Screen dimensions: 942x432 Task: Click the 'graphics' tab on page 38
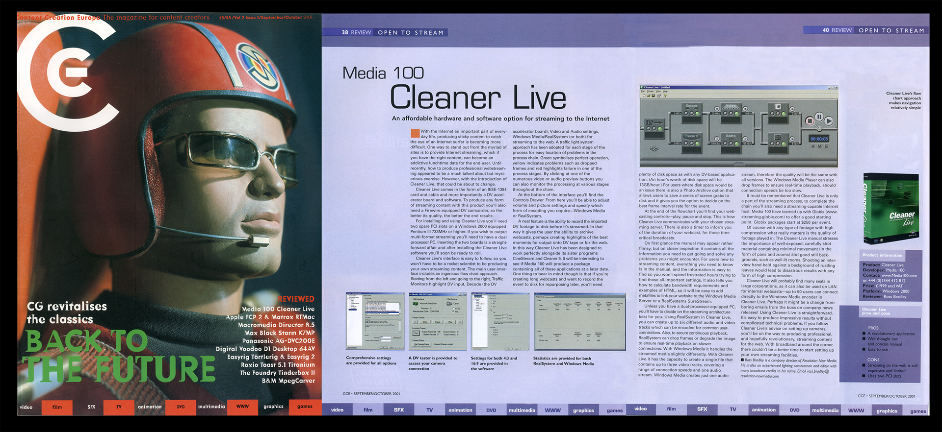[x=583, y=410]
